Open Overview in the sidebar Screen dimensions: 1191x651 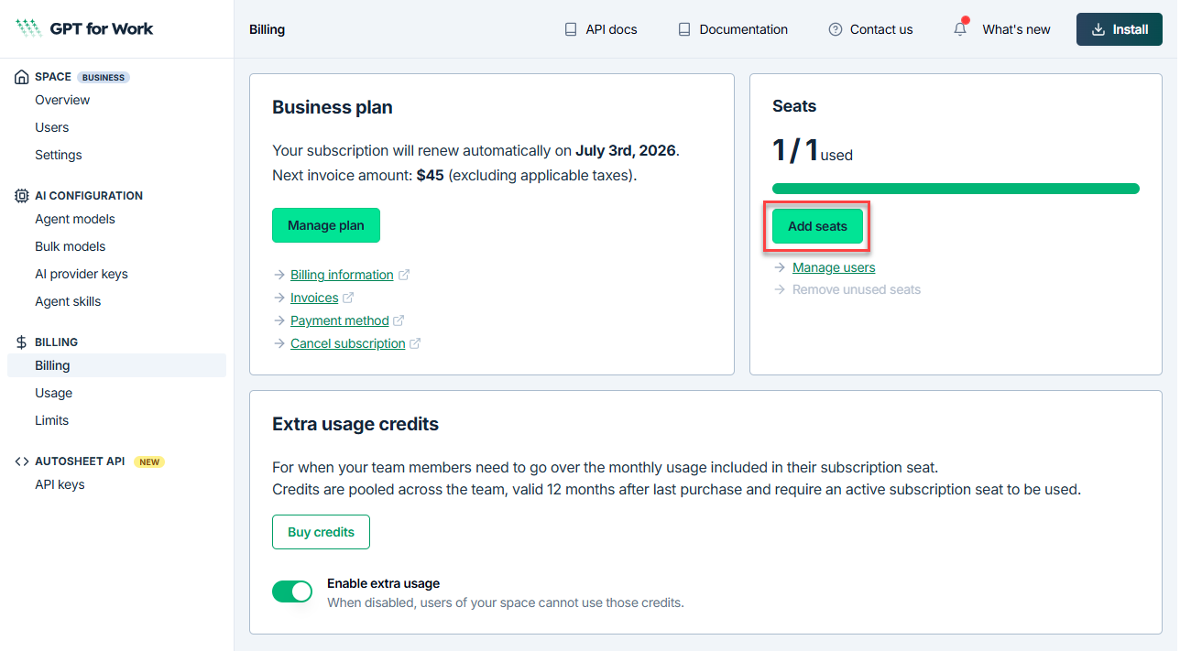(x=62, y=100)
